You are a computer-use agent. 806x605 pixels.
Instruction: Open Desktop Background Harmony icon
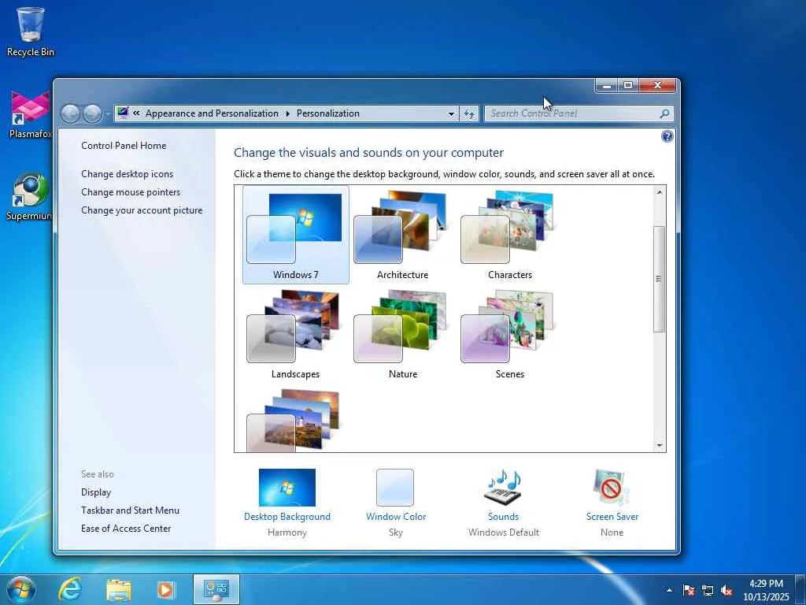[287, 487]
